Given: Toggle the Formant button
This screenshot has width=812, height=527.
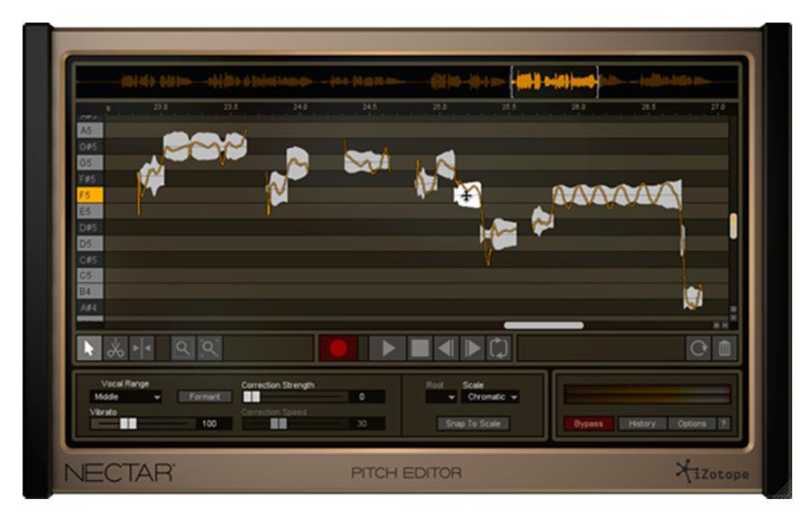Looking at the screenshot, I should 205,397.
